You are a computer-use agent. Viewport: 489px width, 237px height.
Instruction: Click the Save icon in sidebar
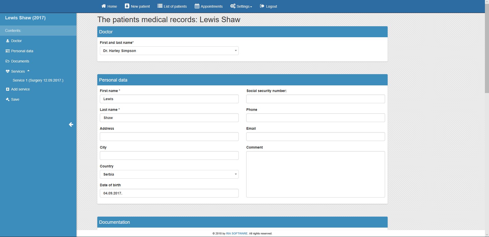pos(8,99)
